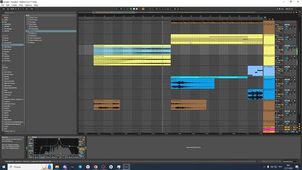Toggle the EQ Eight device activator

[29, 137]
